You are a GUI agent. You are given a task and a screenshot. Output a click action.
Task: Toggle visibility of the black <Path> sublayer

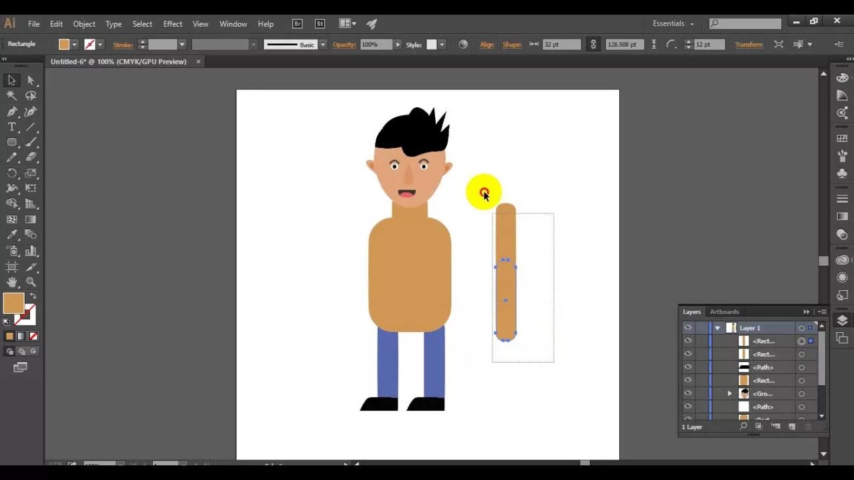click(688, 367)
